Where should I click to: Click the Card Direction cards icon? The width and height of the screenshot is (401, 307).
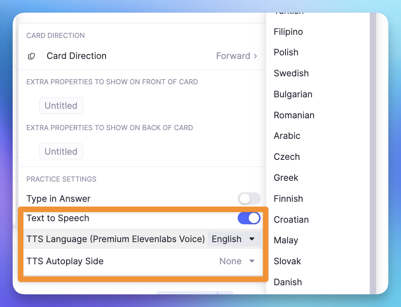[31, 56]
